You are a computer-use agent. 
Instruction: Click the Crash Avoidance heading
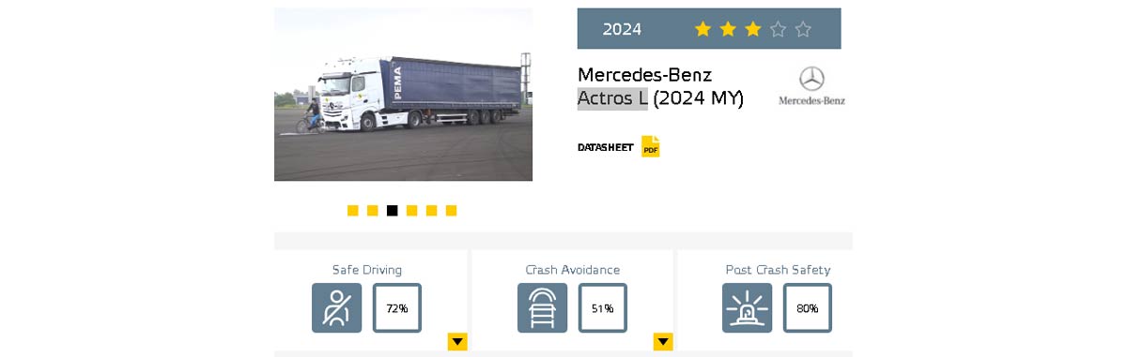tap(573, 270)
